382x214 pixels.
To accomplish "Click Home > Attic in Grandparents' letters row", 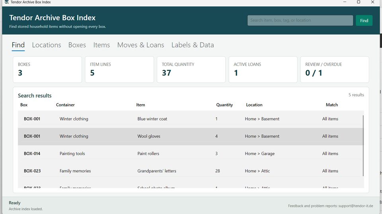I will tap(257, 171).
